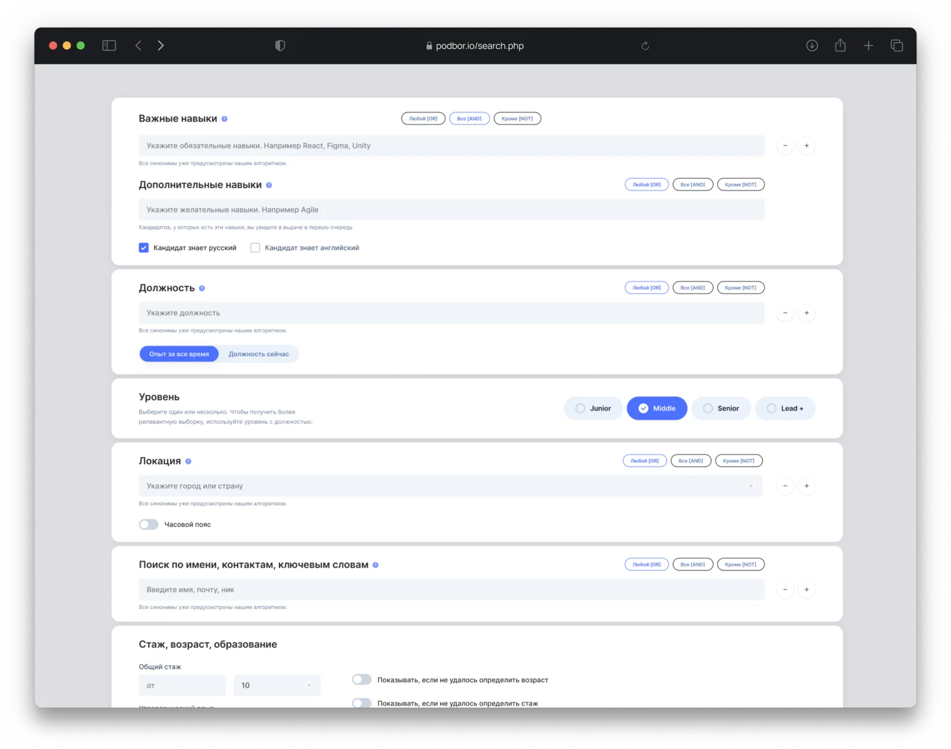Select Кроме [NOT] for Дополнительные навыки

[x=741, y=185]
